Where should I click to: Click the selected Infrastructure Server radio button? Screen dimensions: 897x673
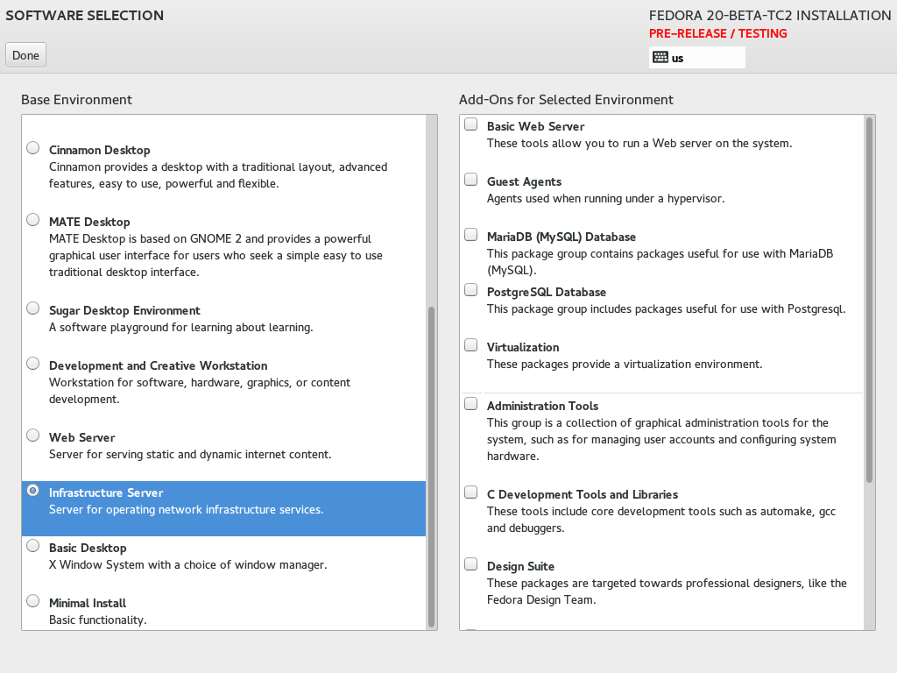(33, 491)
